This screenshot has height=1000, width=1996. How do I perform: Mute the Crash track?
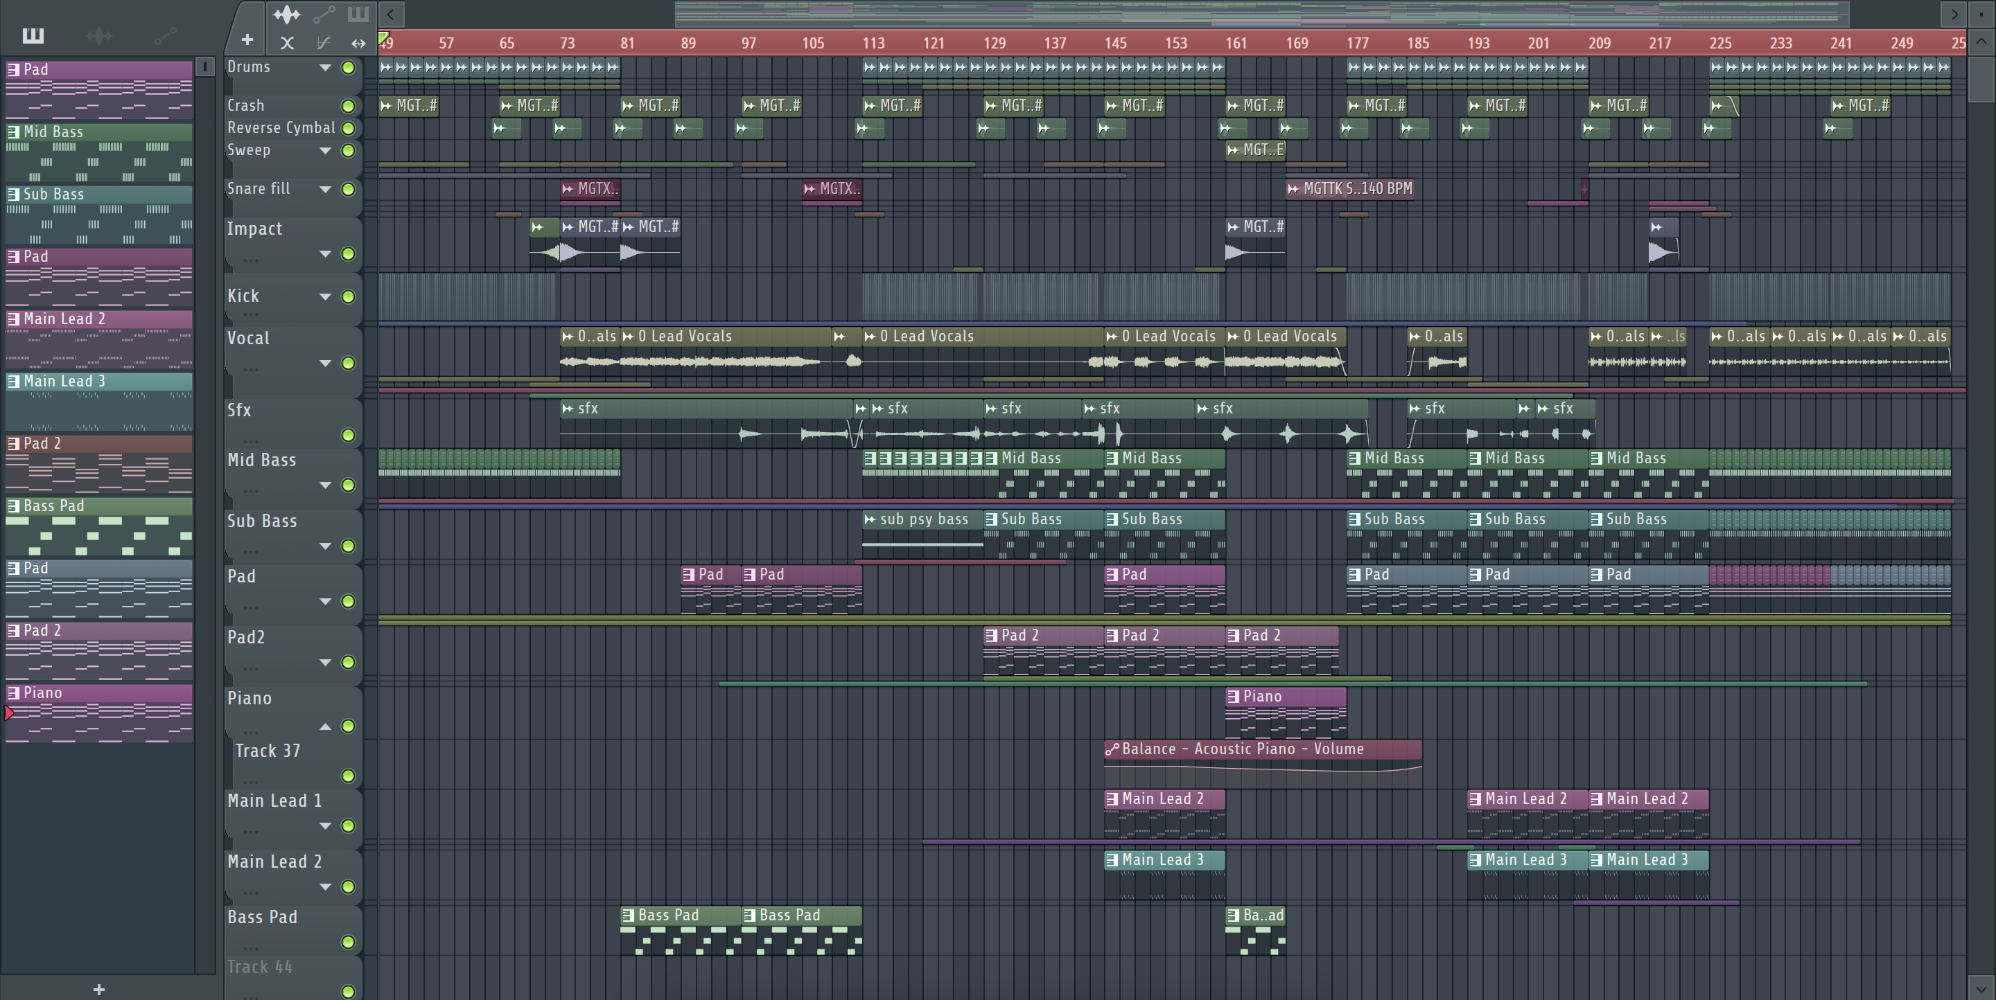(x=349, y=106)
